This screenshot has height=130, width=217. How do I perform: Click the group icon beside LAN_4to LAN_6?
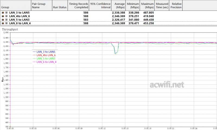(x=3, y=16)
